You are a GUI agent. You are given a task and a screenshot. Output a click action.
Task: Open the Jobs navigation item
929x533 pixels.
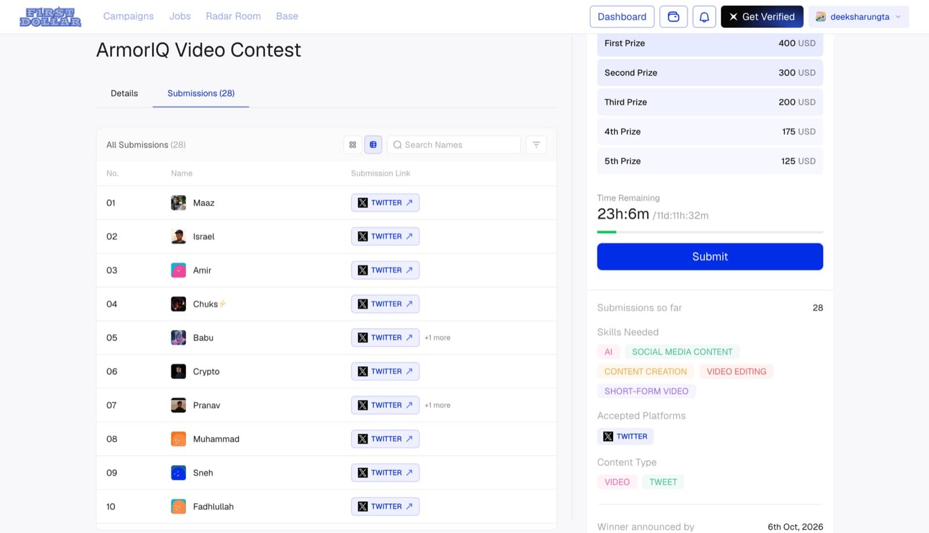point(180,16)
